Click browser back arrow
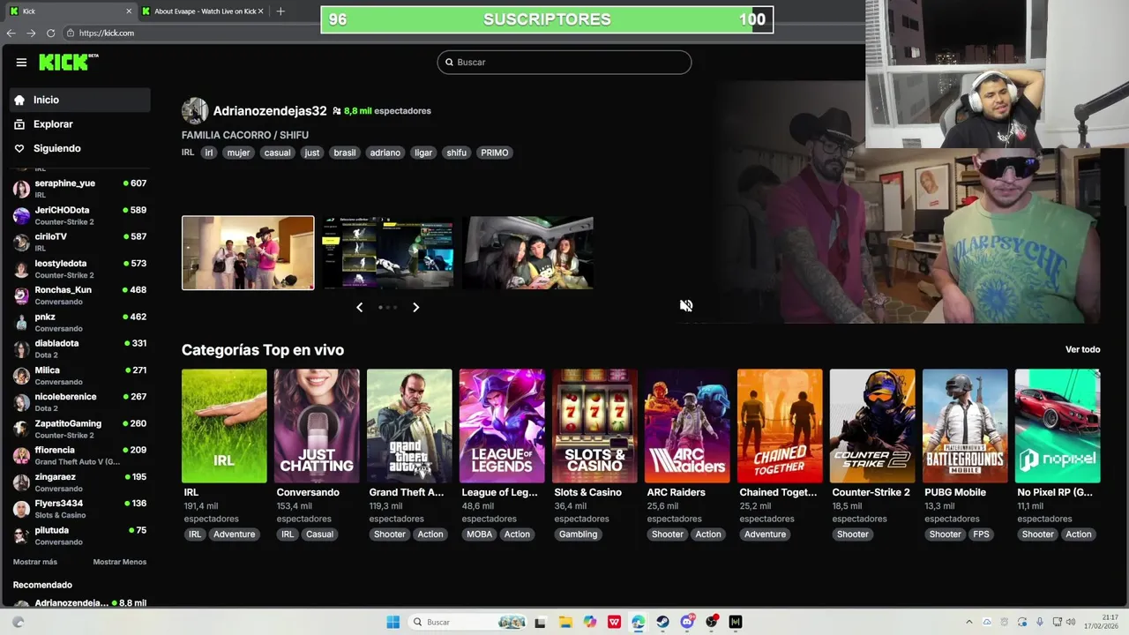The width and height of the screenshot is (1129, 635). (x=11, y=33)
